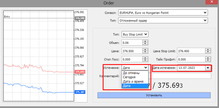219x108 pixels.
Task: Click the Комментарий text field
Action: (180, 76)
